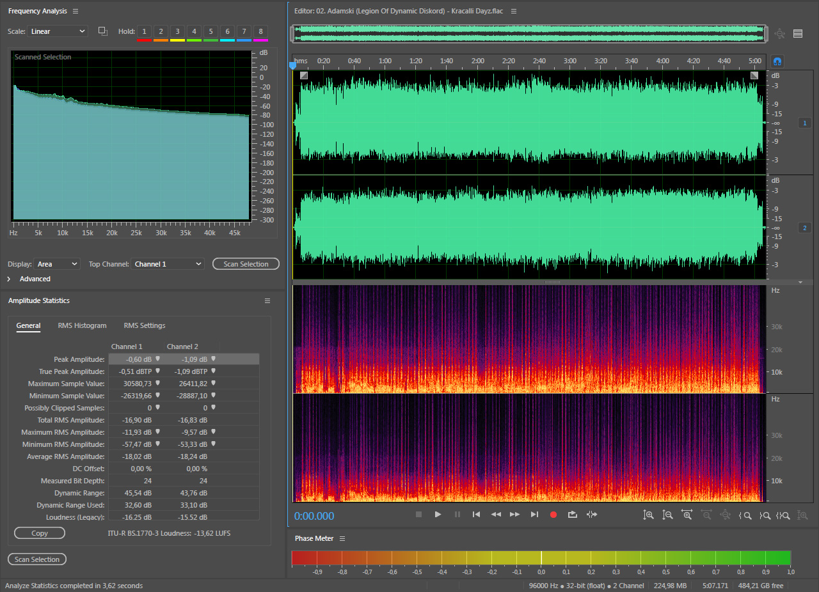The height and width of the screenshot is (592, 819).
Task: Click the Copy button in Amplitude Statistics
Action: tap(40, 533)
